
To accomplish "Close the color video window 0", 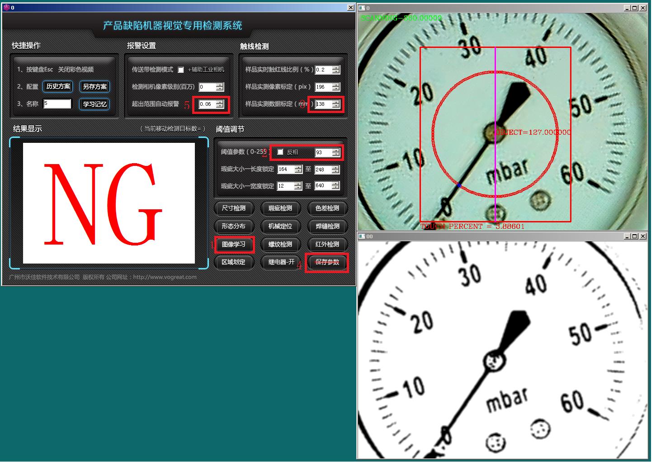I will pos(643,8).
